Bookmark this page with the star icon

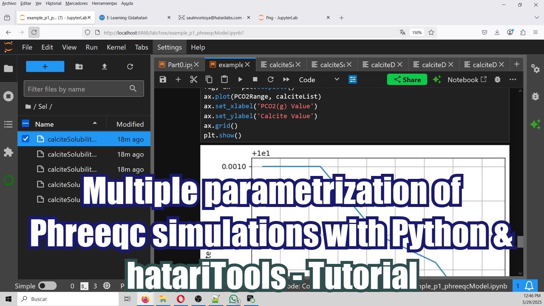tap(431, 32)
